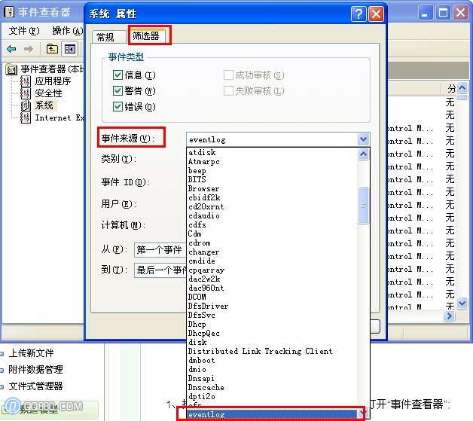Viewport: 473px width, 421px height.
Task: Choose BITS from the source list
Action: coord(272,180)
